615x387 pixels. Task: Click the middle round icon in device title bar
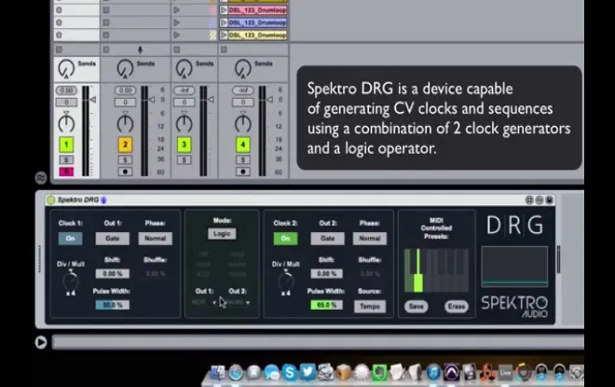(540, 200)
